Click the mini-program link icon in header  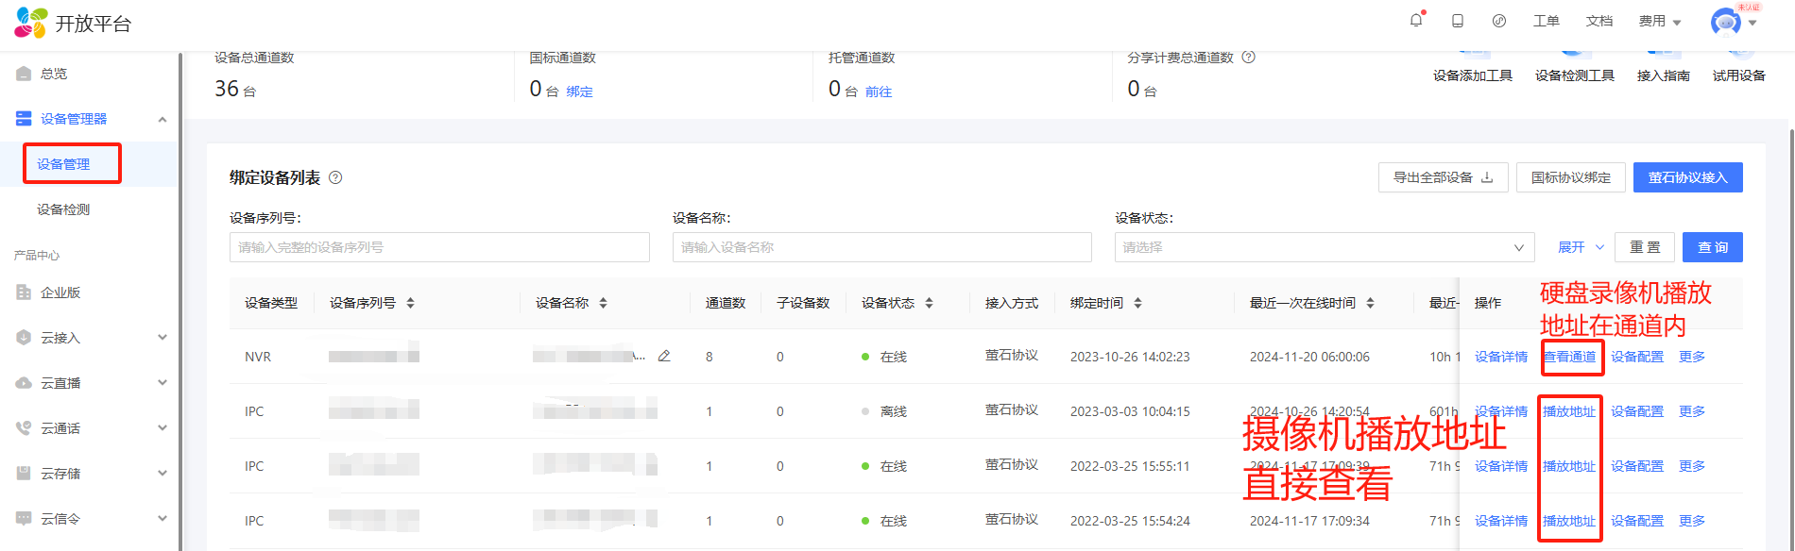pyautogui.click(x=1499, y=21)
